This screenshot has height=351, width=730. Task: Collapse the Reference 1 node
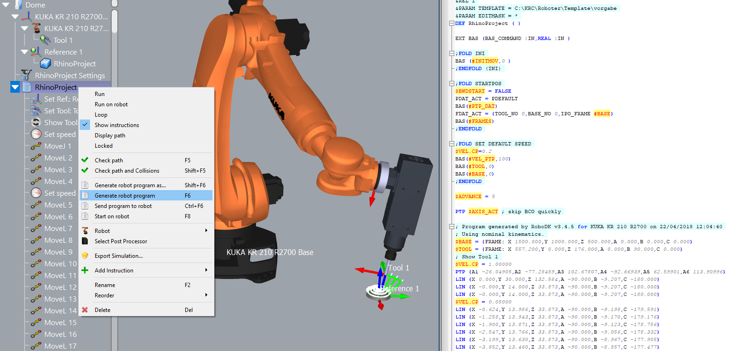25,51
